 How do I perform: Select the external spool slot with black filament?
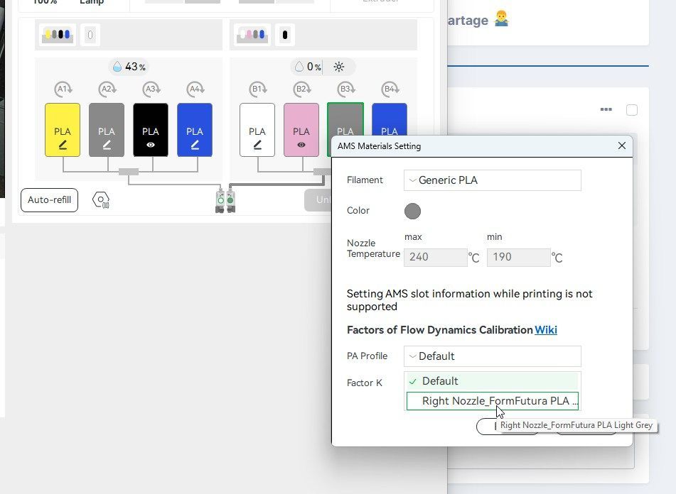pos(284,35)
